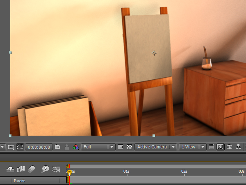Take a snapshot with the camera icon
Image resolution: width=246 pixels, height=185 pixels.
58,147
